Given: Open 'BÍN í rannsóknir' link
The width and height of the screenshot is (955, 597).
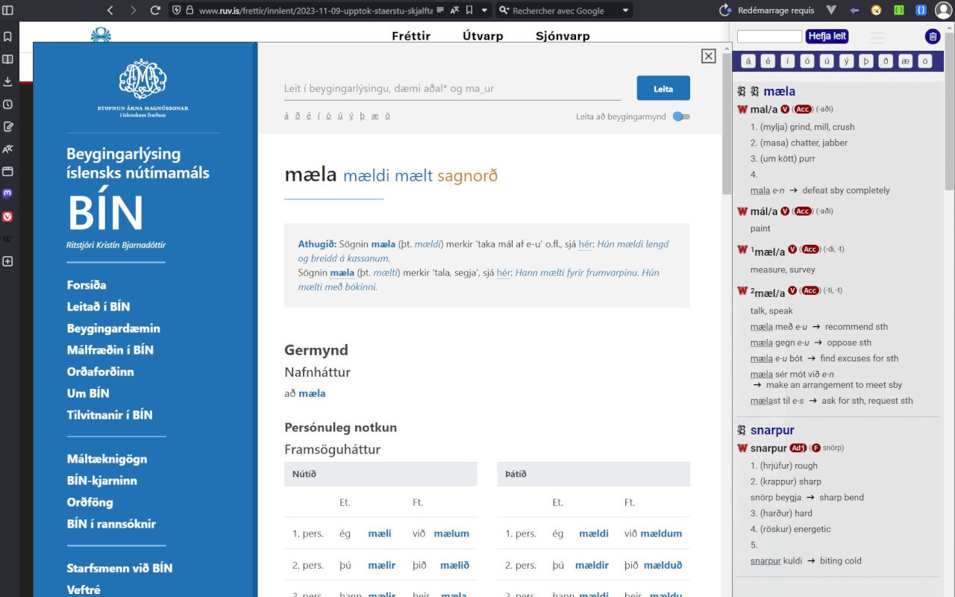Looking at the screenshot, I should pyautogui.click(x=112, y=524).
